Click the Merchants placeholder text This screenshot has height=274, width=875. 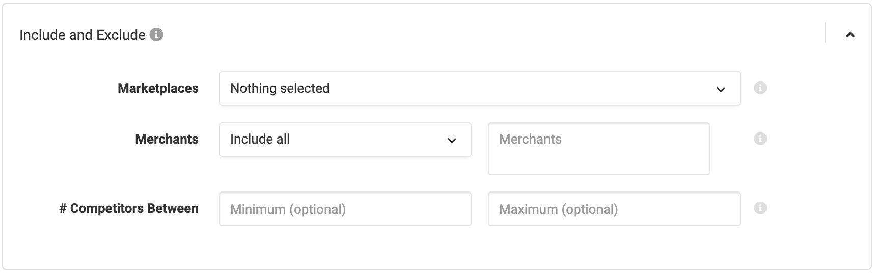(x=530, y=139)
